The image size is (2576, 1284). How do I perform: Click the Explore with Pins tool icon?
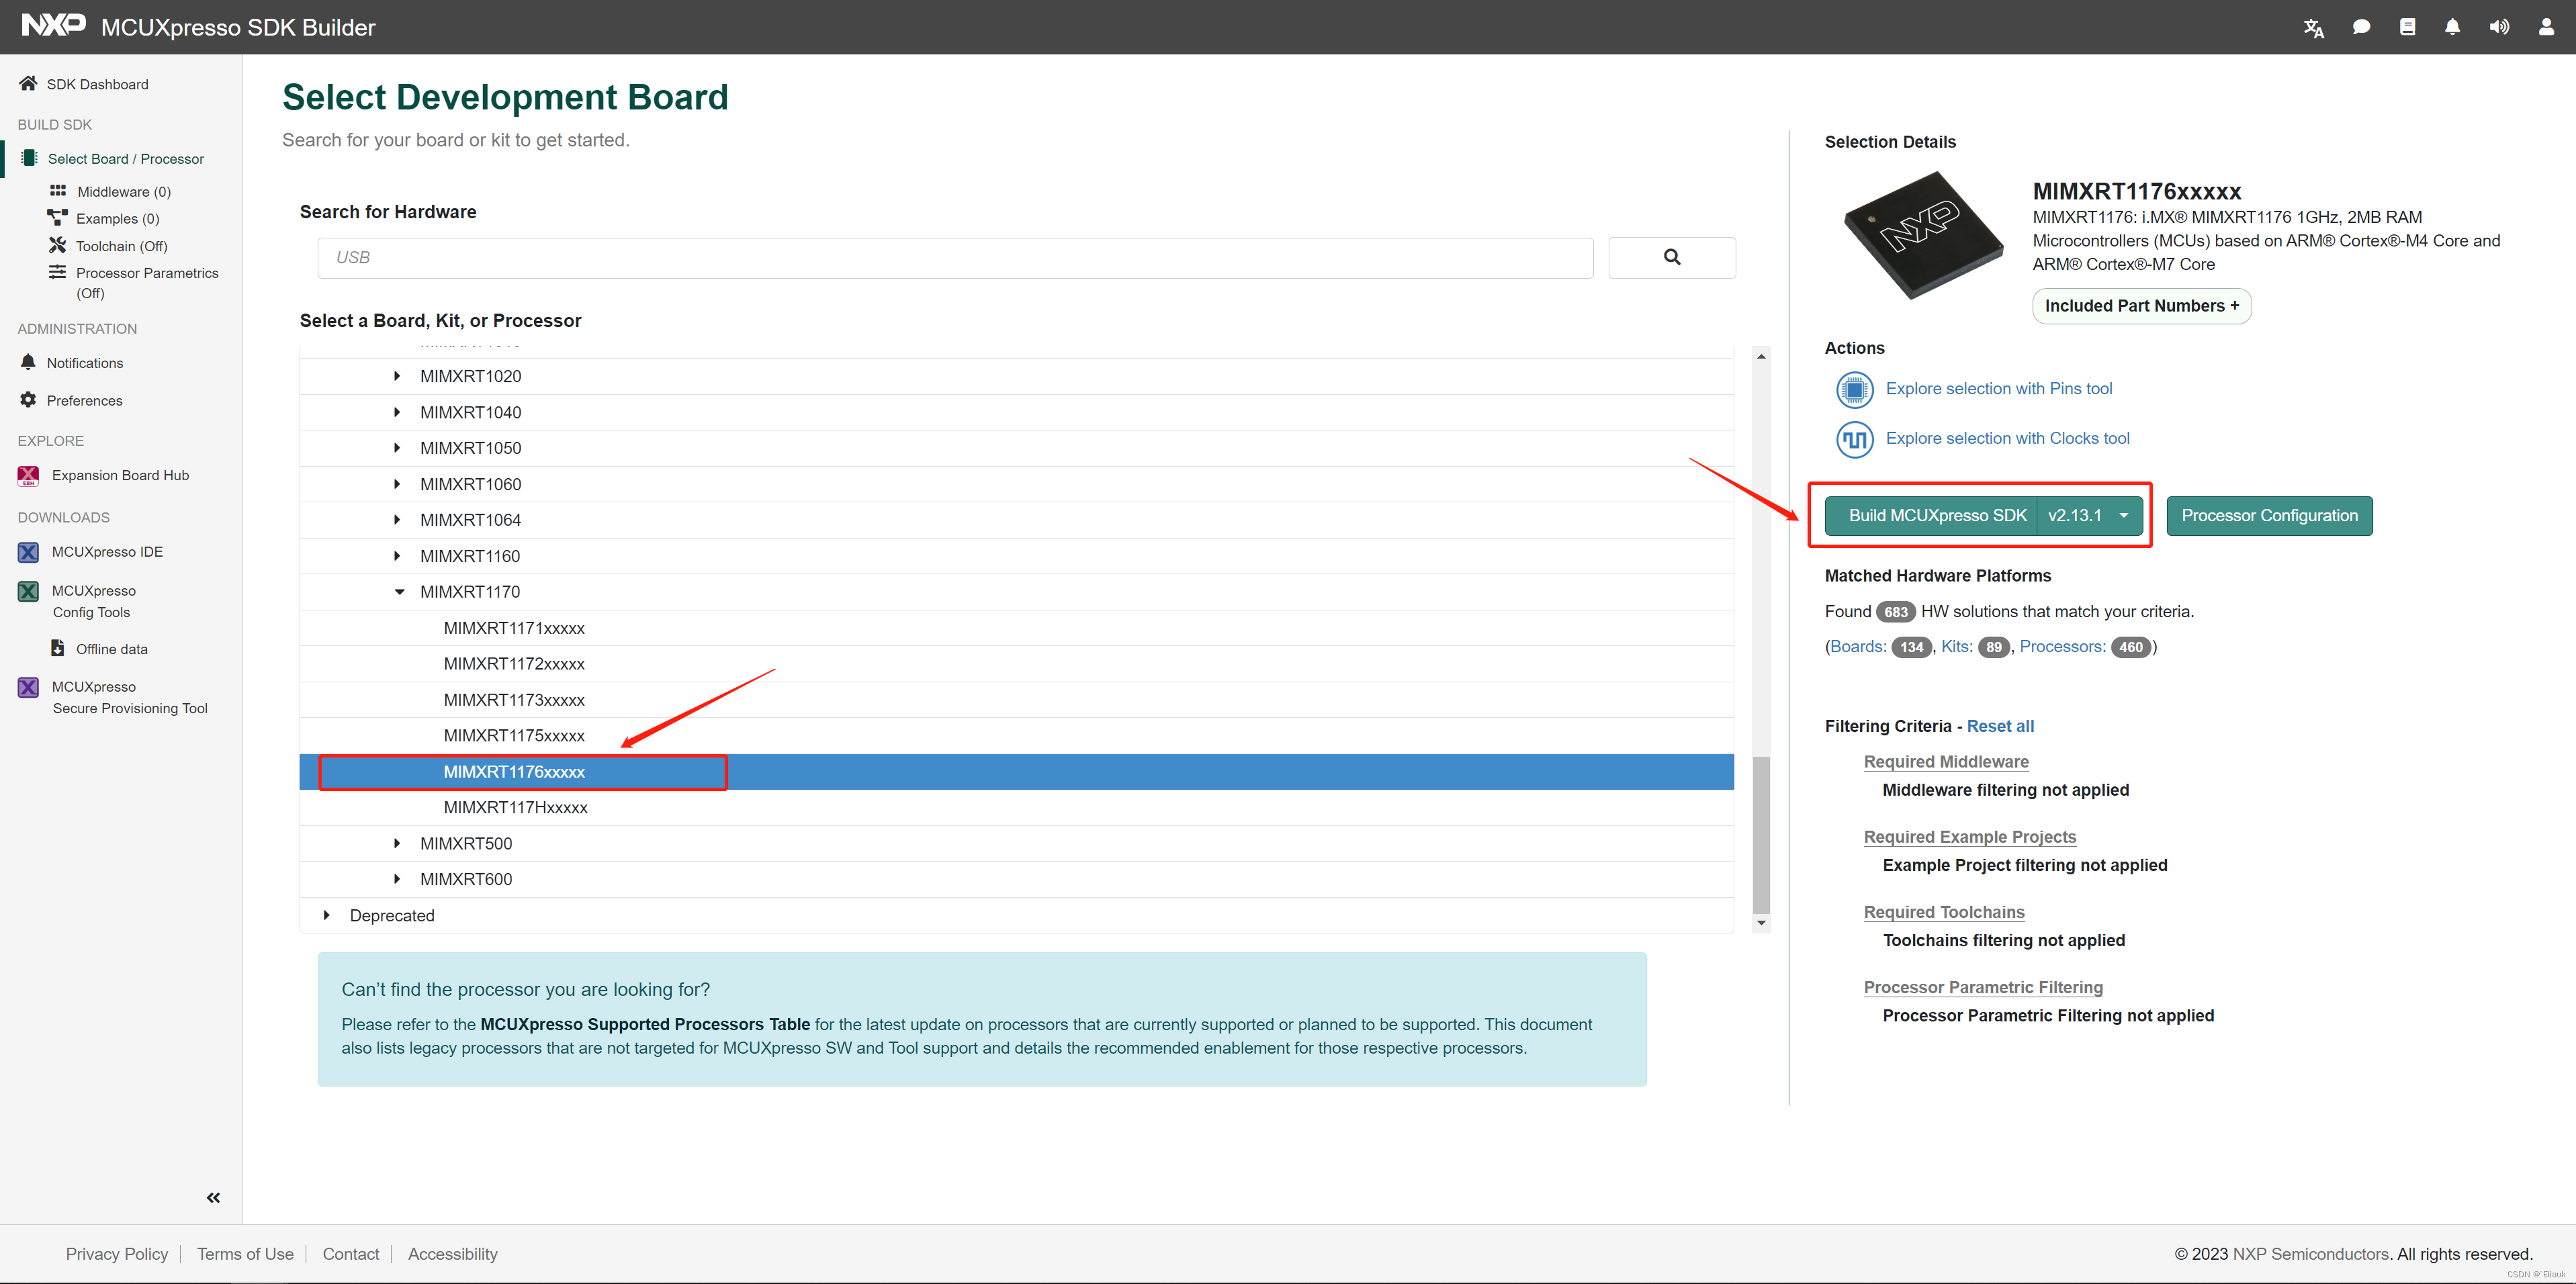click(1850, 389)
